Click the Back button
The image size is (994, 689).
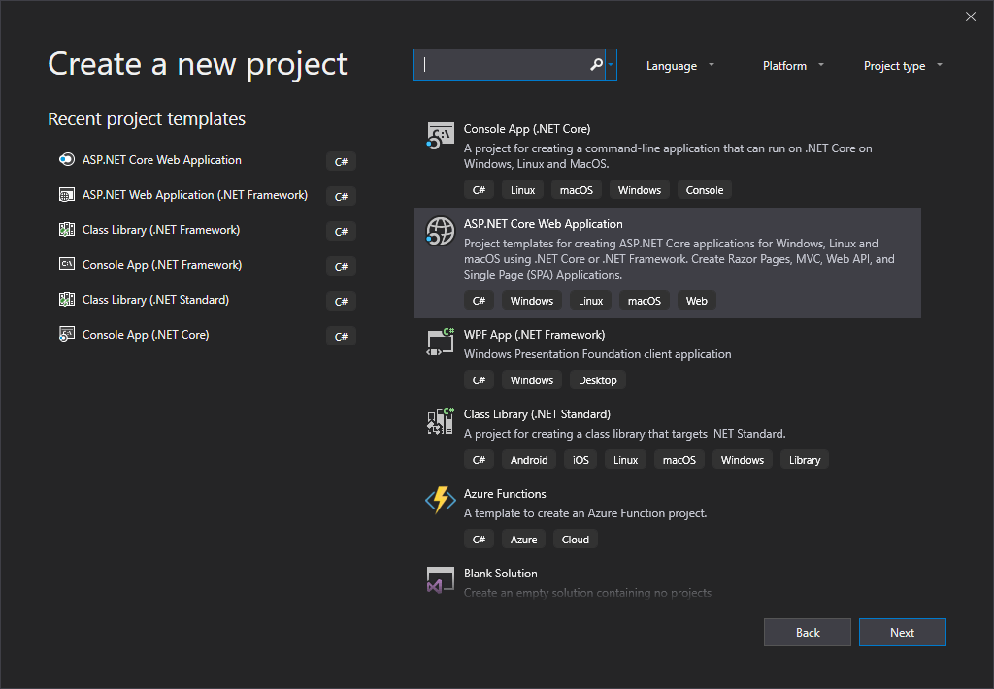[807, 632]
